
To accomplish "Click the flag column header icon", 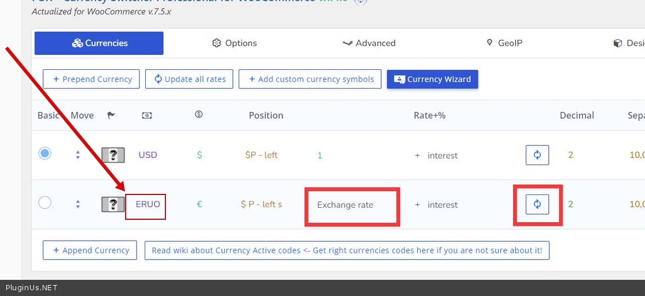I will click(x=111, y=115).
